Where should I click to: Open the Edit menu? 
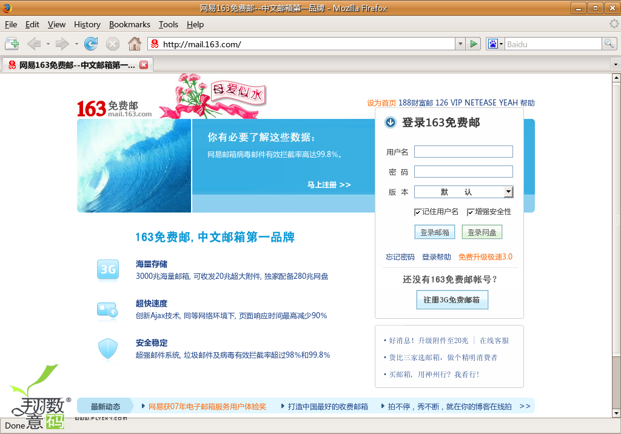(32, 25)
